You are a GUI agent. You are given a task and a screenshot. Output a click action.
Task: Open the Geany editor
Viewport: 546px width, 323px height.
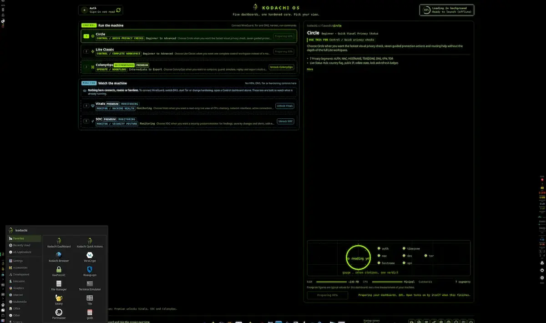tap(59, 300)
